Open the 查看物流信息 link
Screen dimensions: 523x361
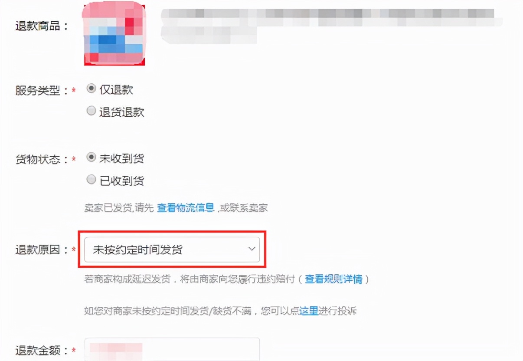point(186,208)
